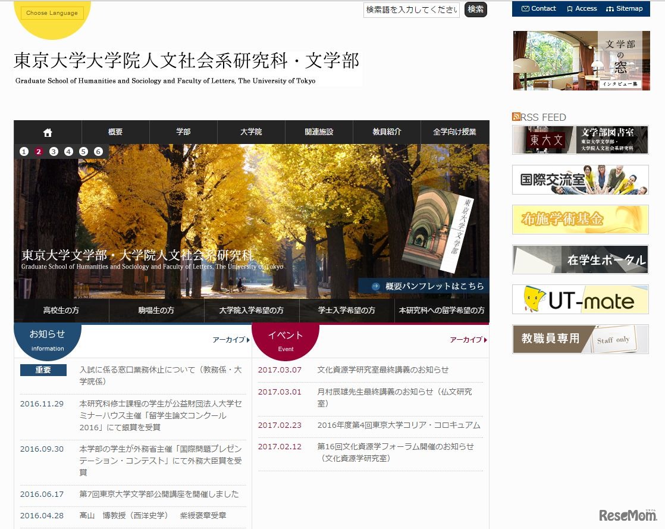This screenshot has height=529, width=665.
Task: Jump to carousel slide 6
Action: (98, 151)
